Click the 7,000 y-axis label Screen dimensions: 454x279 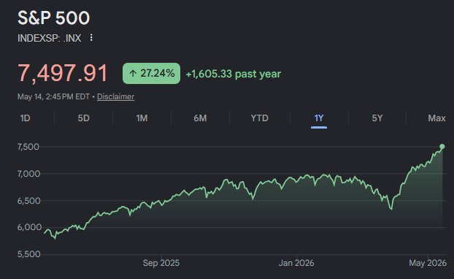click(28, 174)
